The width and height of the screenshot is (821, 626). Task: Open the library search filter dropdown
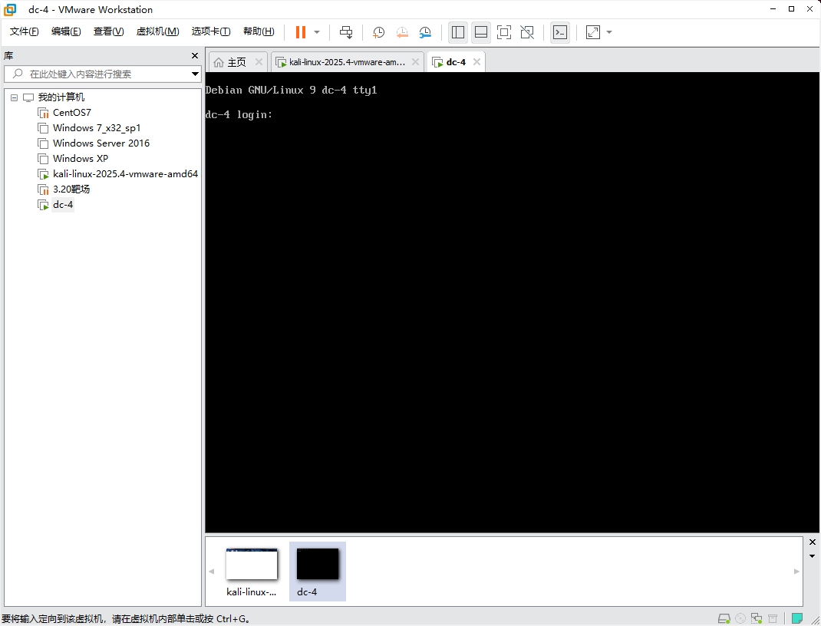[x=196, y=74]
